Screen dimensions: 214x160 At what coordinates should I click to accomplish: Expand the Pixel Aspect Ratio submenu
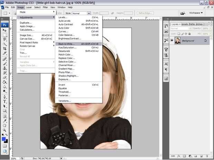36,42
